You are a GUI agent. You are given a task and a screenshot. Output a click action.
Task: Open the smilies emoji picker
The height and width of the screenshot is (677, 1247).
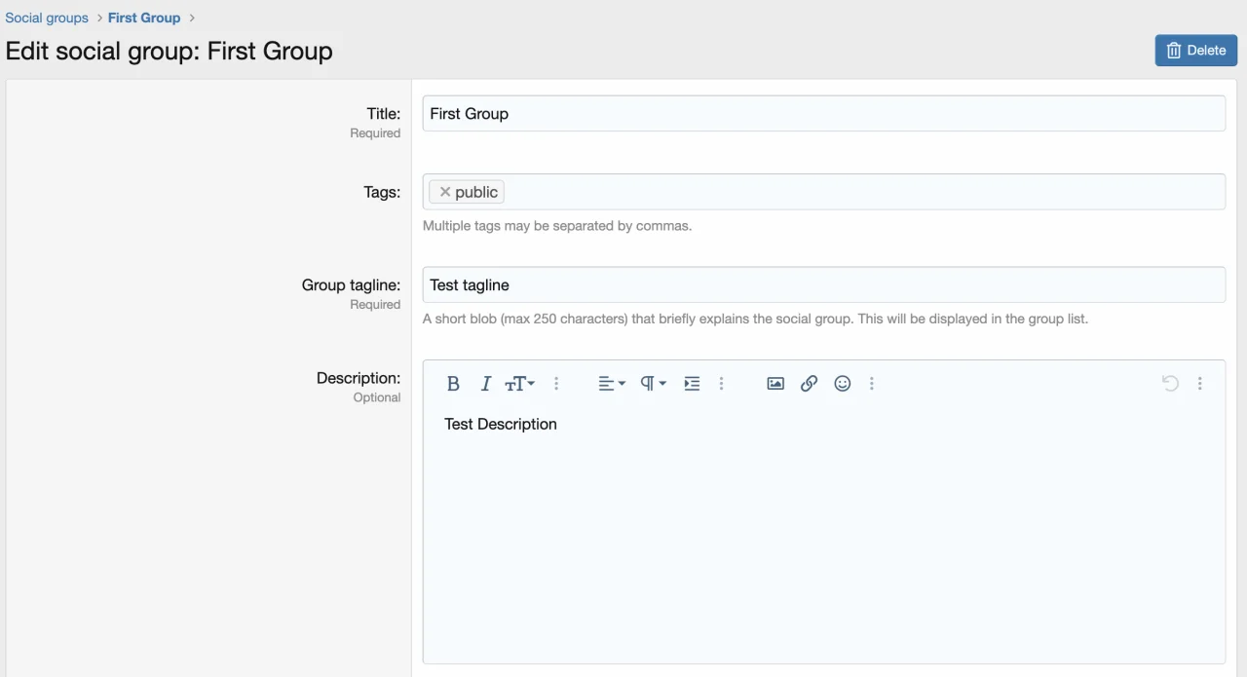click(843, 384)
